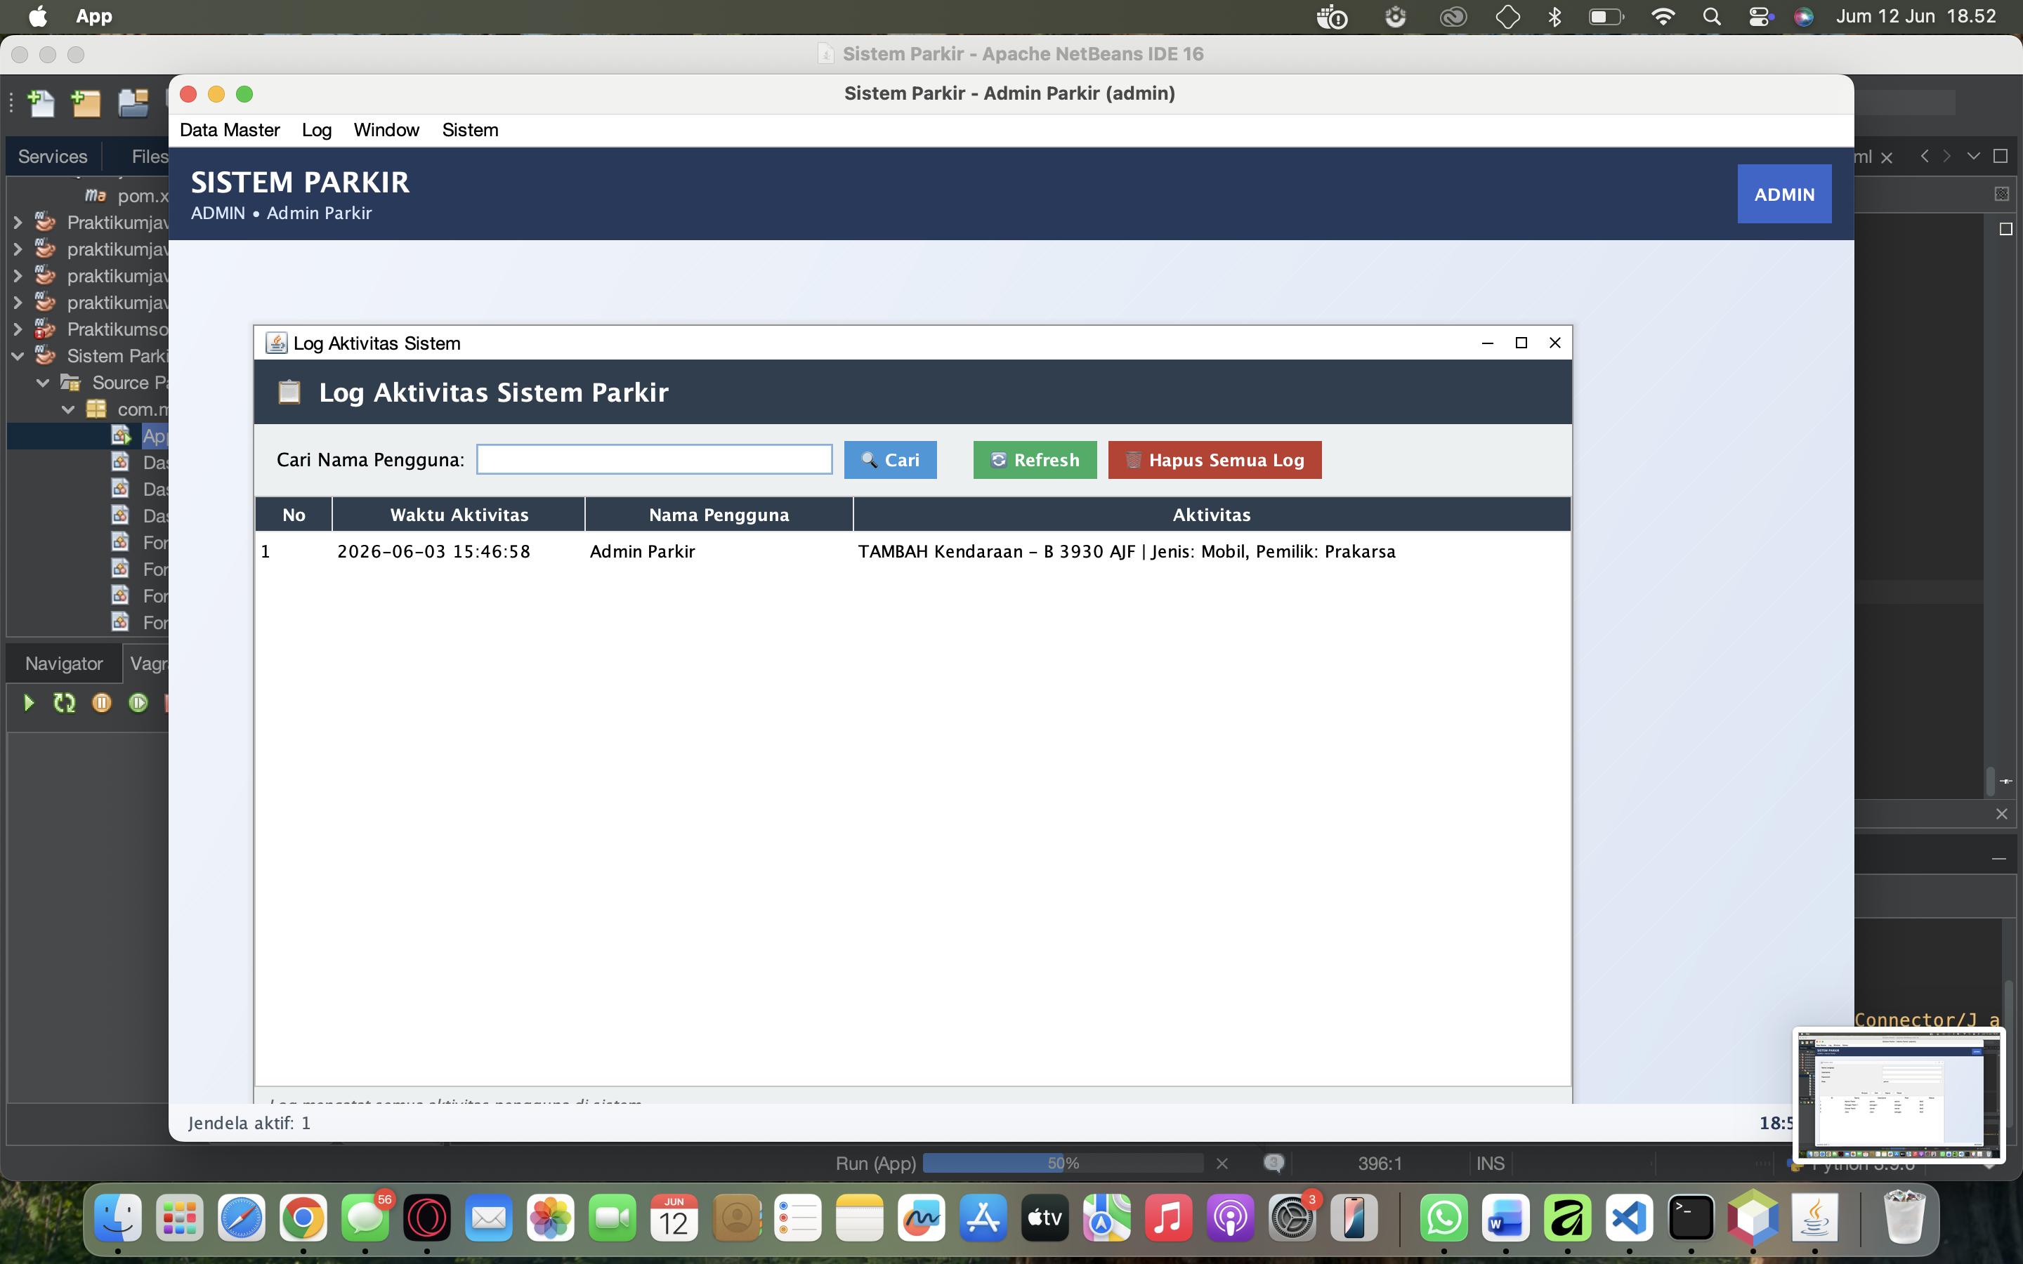The image size is (2023, 1264).
Task: Open WhatsApp from the Dock
Action: [1443, 1218]
